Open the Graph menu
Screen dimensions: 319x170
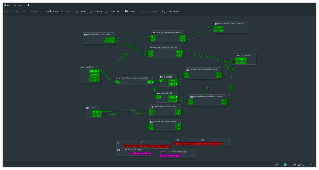(x=7, y=5)
